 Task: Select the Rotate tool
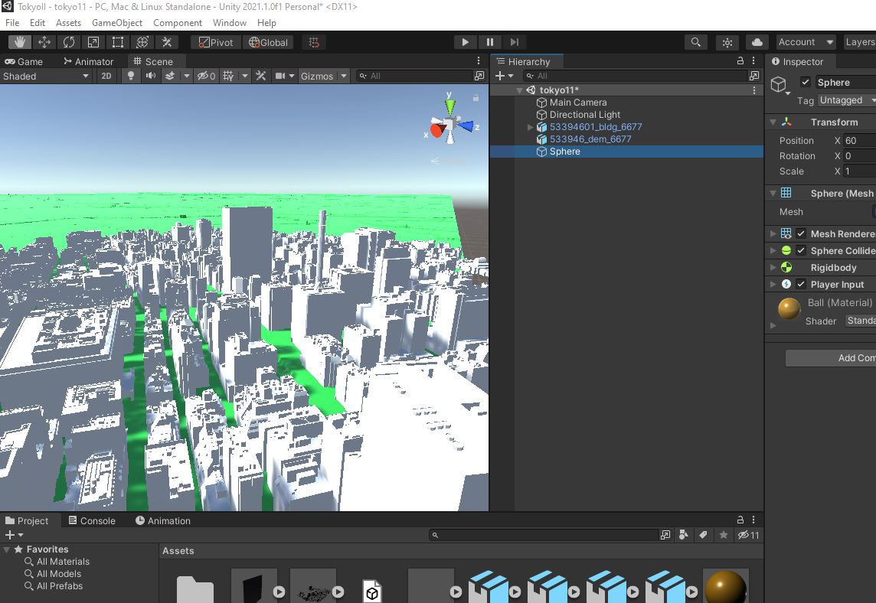click(68, 42)
